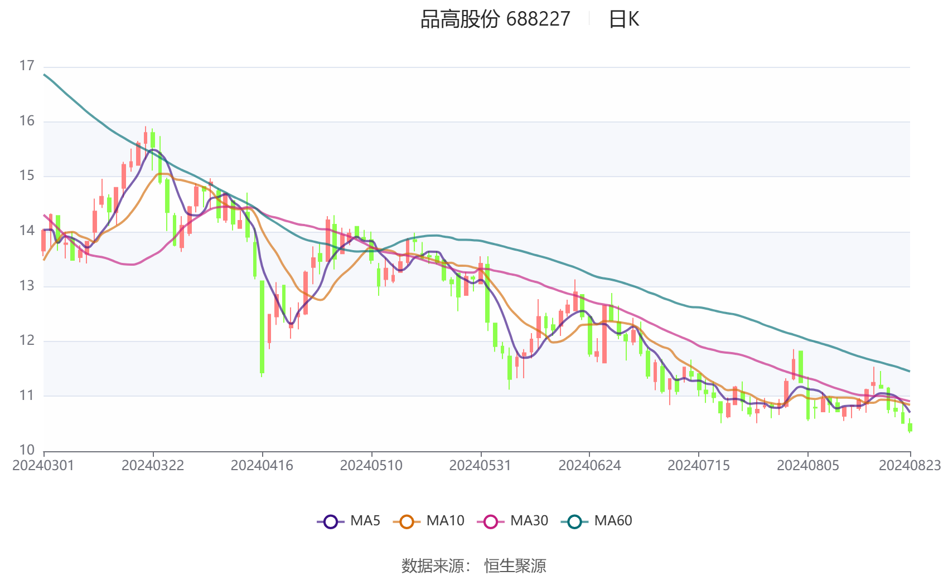Toggle the MA30 pink legend circle
The width and height of the screenshot is (948, 576).
[491, 522]
